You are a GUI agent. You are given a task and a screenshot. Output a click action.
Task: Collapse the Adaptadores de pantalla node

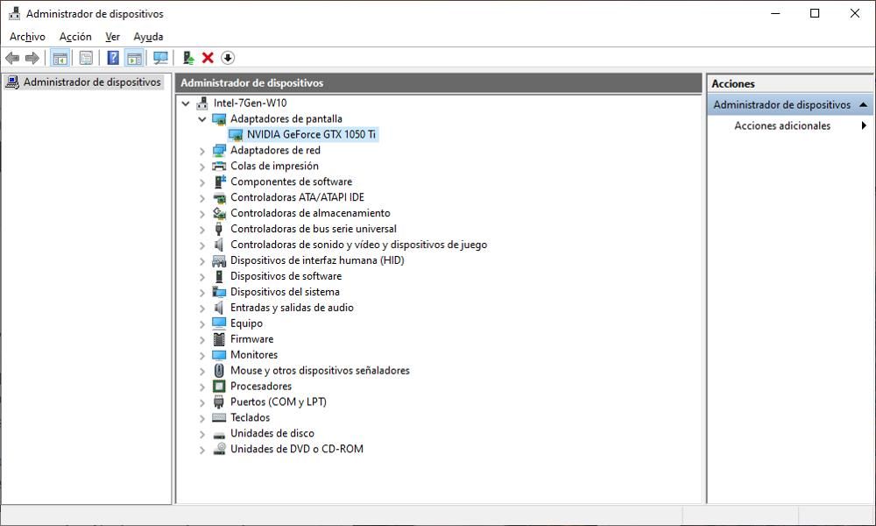tap(202, 119)
